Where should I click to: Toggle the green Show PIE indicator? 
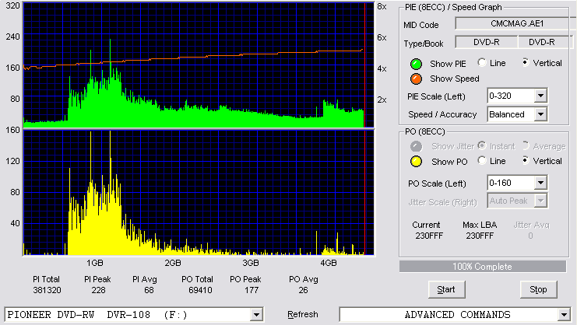(x=416, y=64)
